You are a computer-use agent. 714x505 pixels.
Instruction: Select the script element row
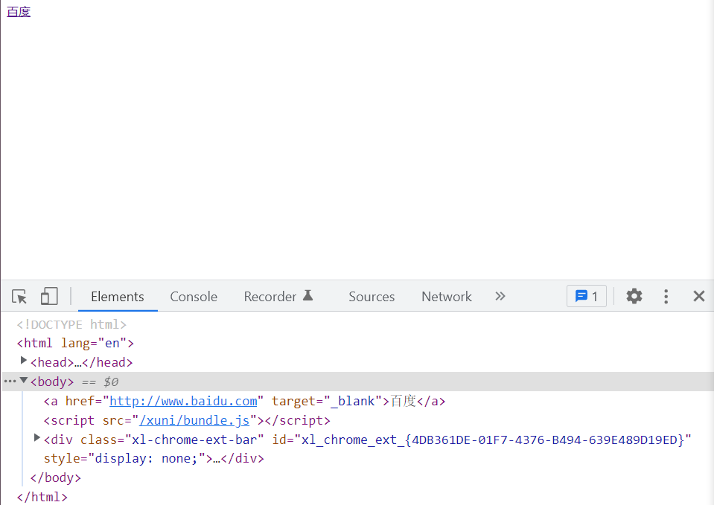click(x=187, y=420)
